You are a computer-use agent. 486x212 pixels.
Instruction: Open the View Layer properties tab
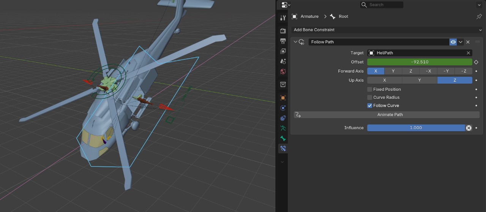(x=283, y=51)
